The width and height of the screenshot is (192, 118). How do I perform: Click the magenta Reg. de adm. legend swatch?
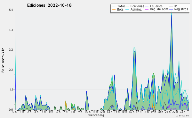click(147, 9)
